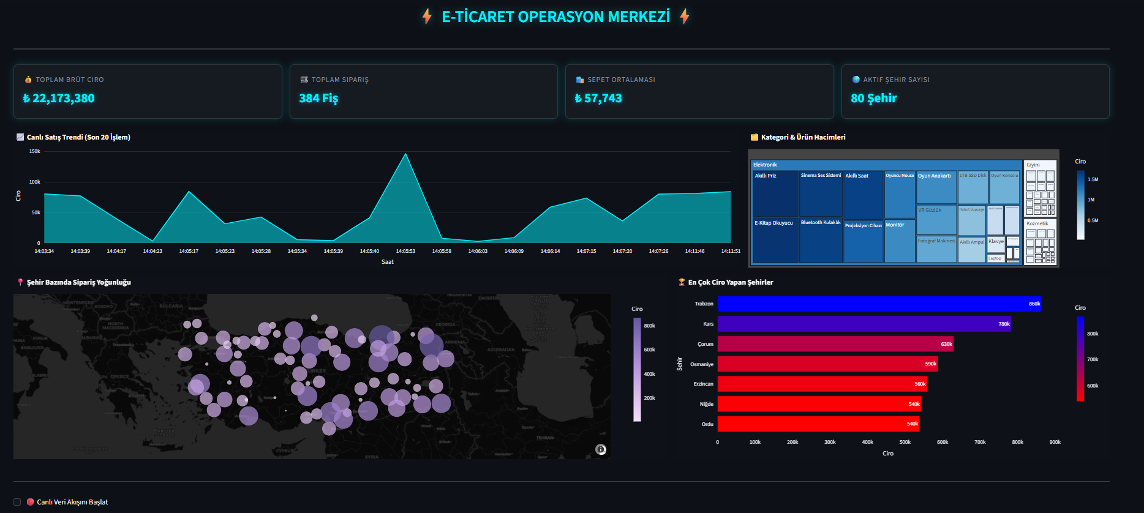Click the lightning bolt left of the title
The image size is (1144, 513).
pyautogui.click(x=427, y=17)
